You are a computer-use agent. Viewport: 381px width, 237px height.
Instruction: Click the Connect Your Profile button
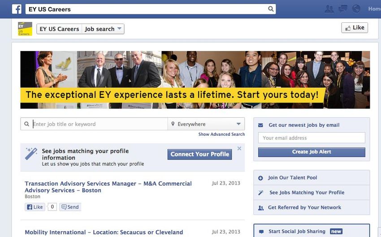tap(200, 155)
